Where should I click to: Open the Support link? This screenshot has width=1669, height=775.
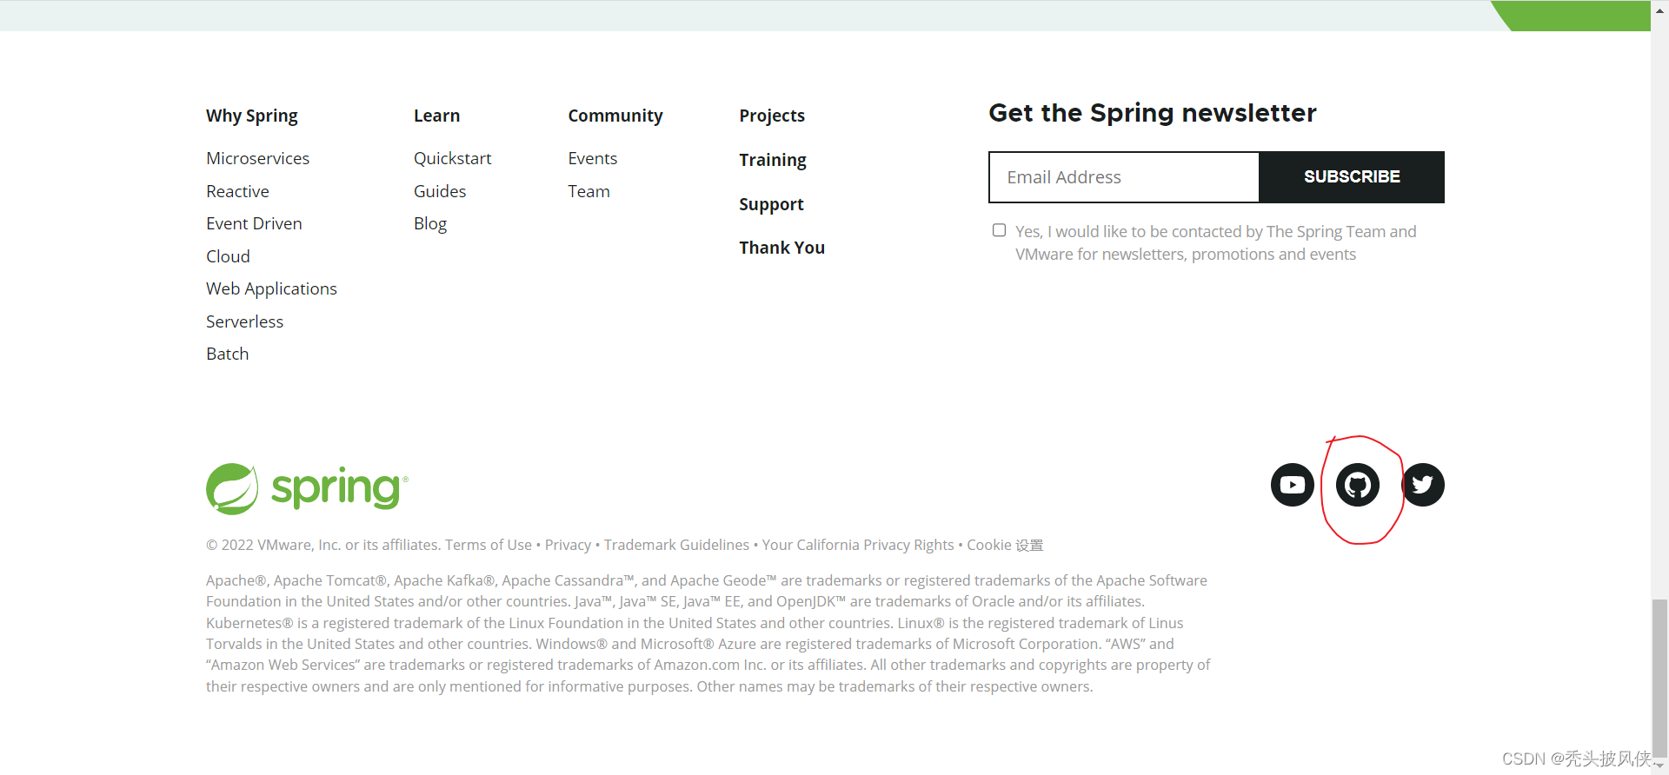tap(771, 204)
